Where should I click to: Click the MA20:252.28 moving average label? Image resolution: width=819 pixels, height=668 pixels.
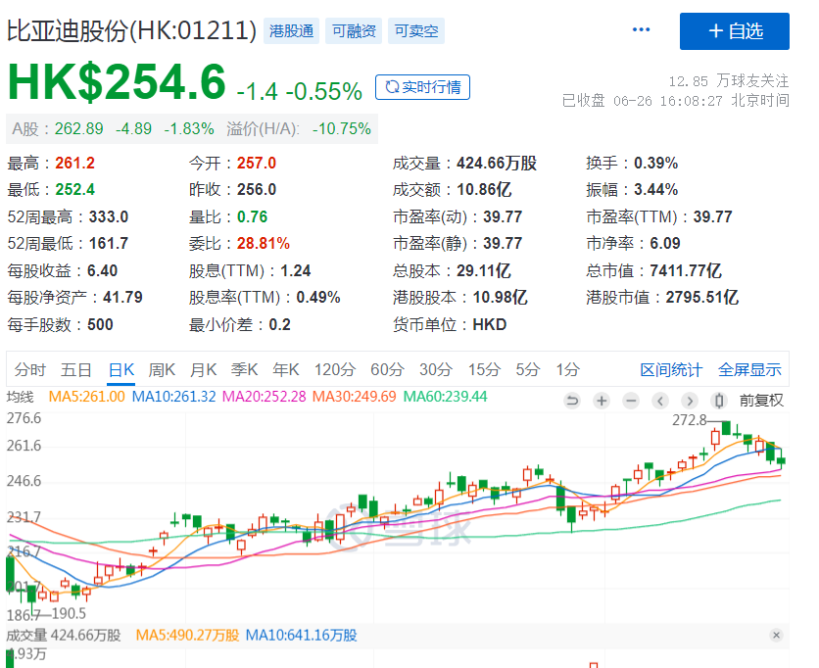pyautogui.click(x=264, y=397)
